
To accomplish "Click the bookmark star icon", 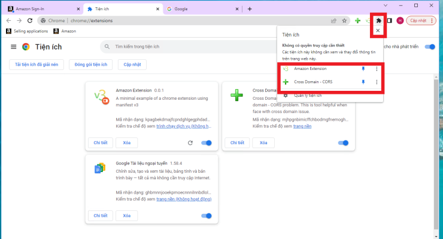I will pyautogui.click(x=344, y=20).
